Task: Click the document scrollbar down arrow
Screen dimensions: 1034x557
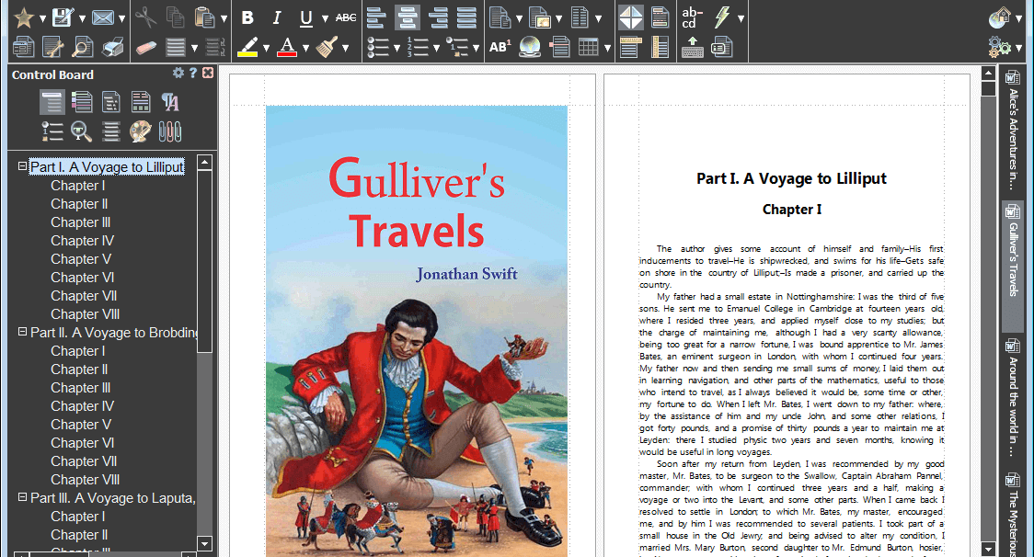Action: click(988, 549)
